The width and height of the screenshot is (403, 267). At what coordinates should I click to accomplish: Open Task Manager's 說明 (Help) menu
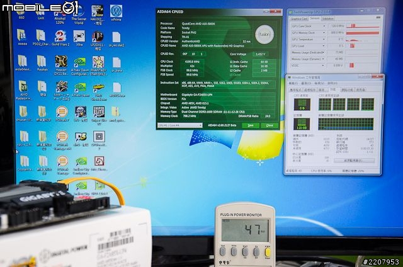pos(332,83)
